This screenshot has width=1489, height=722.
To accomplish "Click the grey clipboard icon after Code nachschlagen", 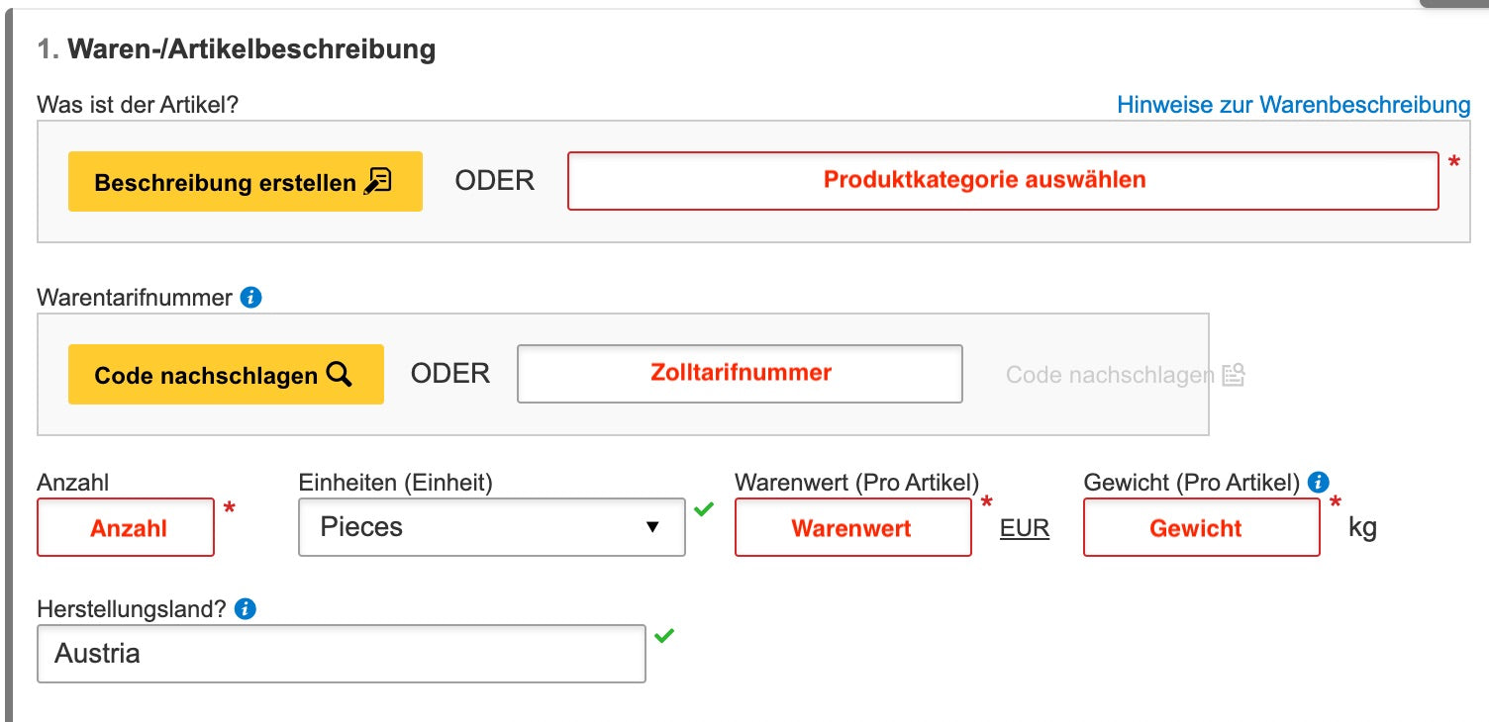I will (1233, 374).
